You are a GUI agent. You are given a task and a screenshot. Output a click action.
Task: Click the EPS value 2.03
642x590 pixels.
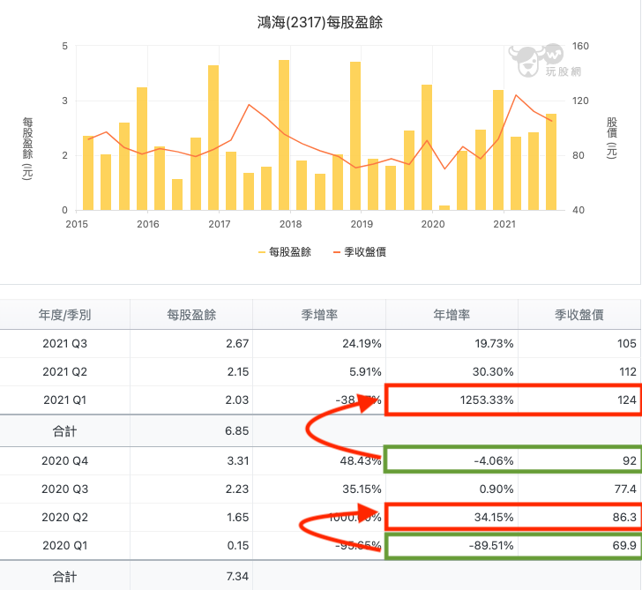click(x=237, y=400)
